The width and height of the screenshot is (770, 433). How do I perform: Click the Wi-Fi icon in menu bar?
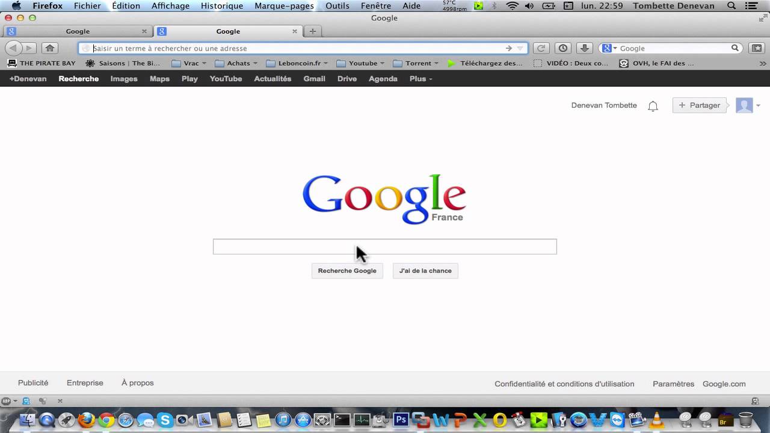click(x=513, y=6)
